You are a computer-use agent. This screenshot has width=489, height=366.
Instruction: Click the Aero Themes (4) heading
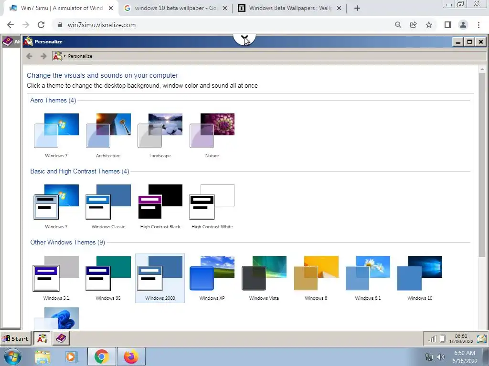[53, 100]
